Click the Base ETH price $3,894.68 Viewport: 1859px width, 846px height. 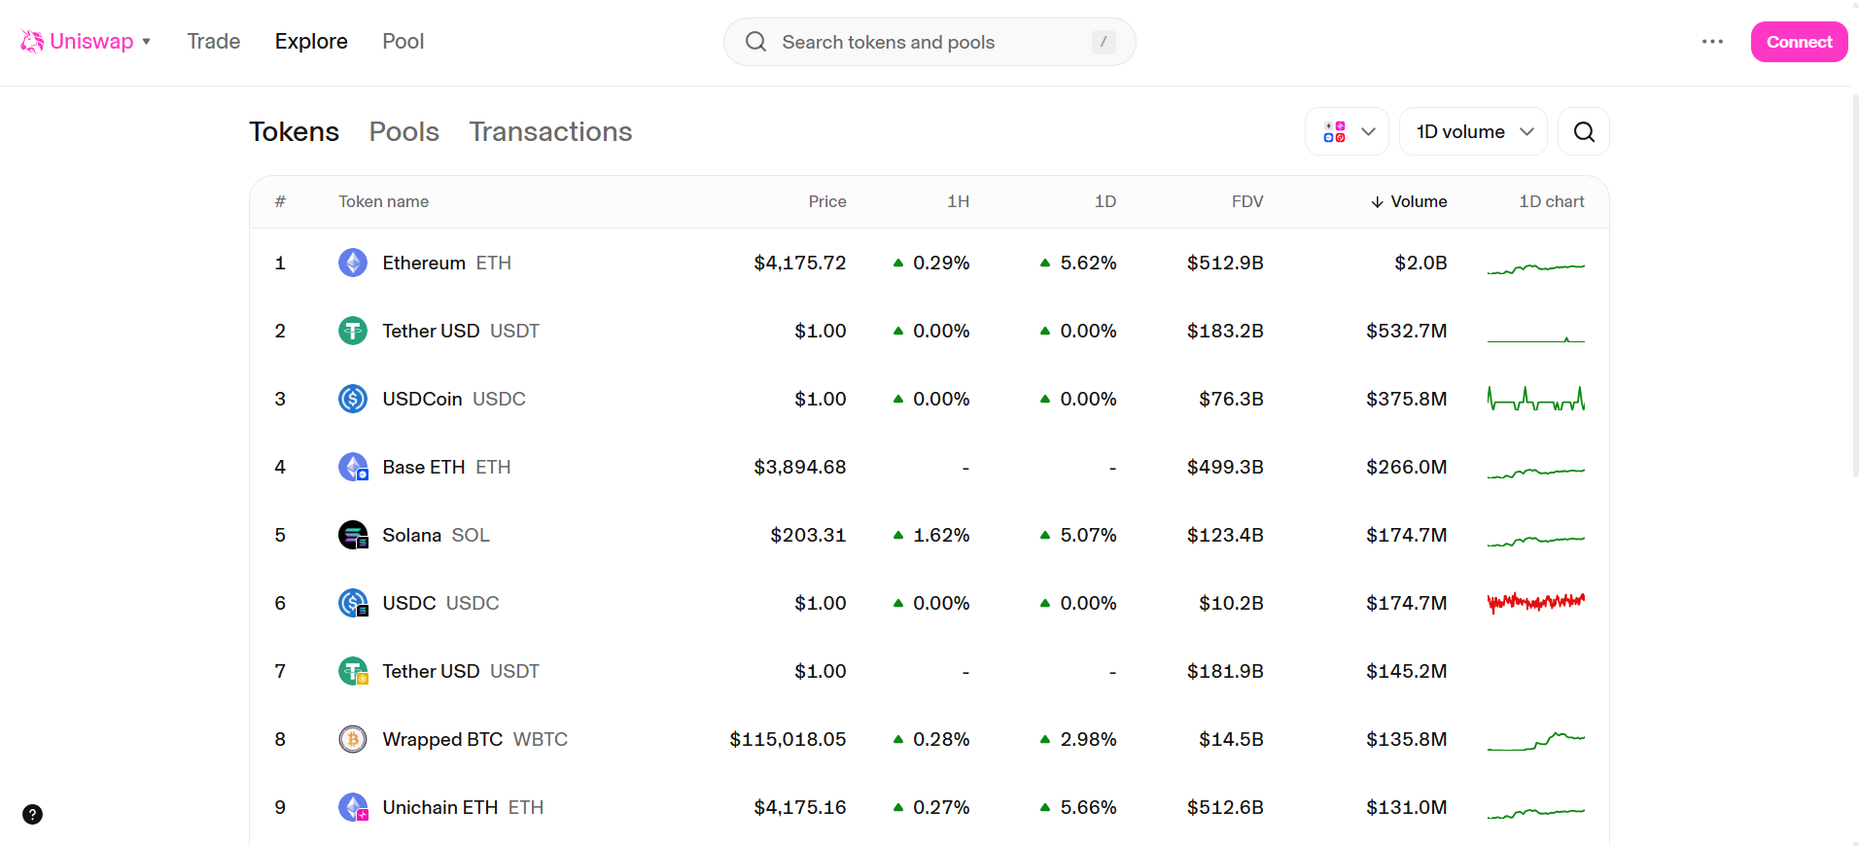click(800, 467)
